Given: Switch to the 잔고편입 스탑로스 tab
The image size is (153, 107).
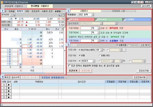Looking at the screenshot, I should tap(40, 6).
